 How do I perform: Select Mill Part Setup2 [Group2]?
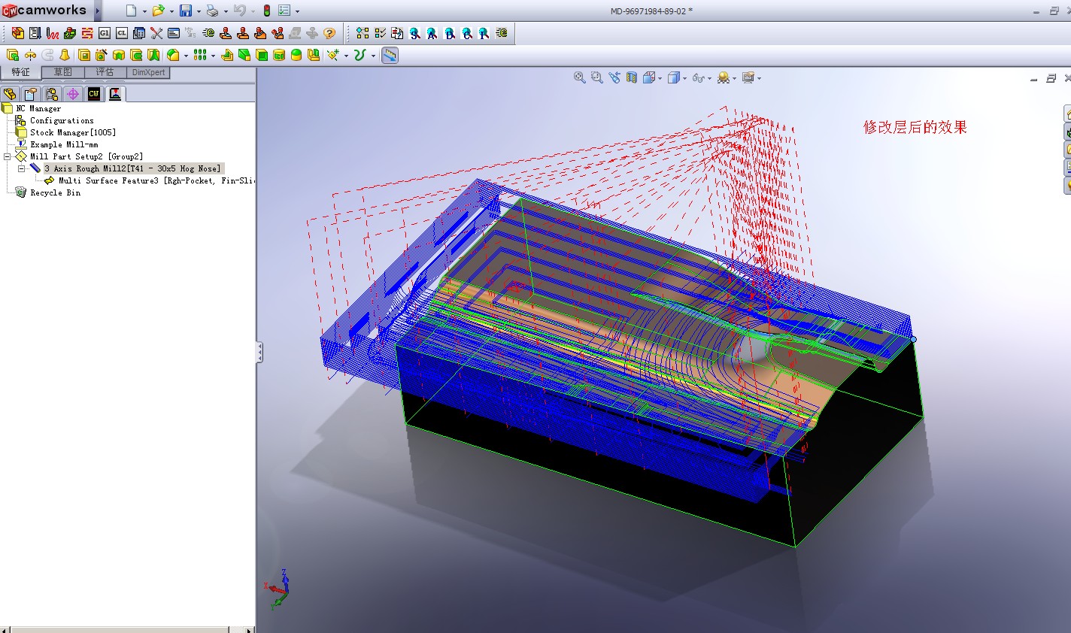tap(86, 156)
